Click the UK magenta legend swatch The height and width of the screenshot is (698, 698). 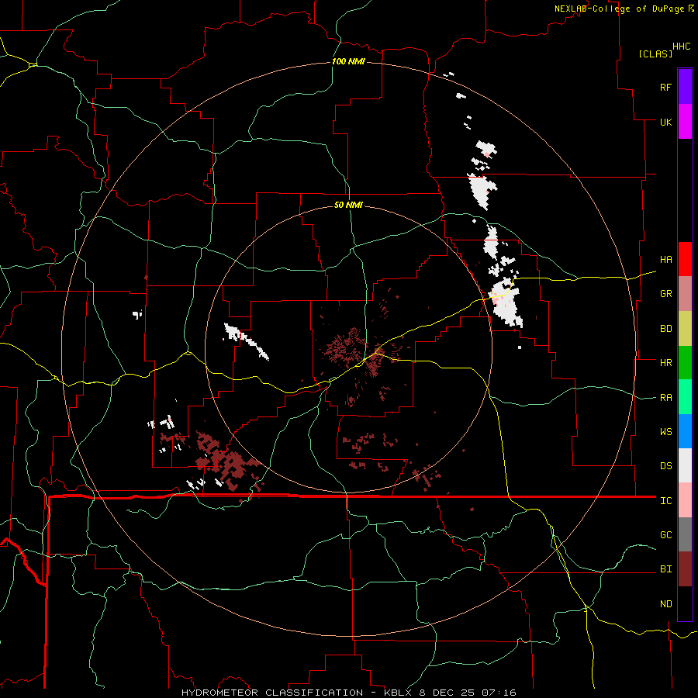685,122
